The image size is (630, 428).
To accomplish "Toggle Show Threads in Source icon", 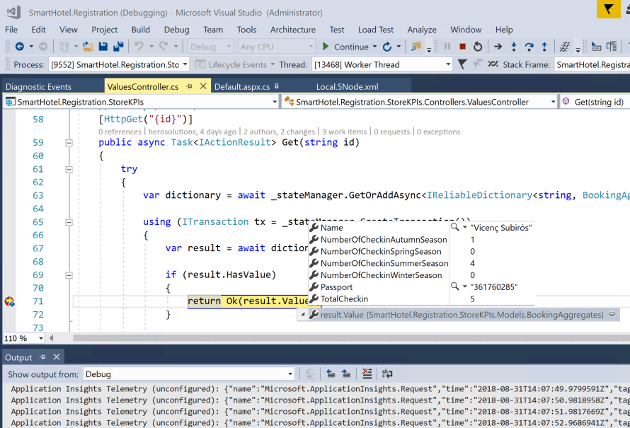I will pos(493,64).
